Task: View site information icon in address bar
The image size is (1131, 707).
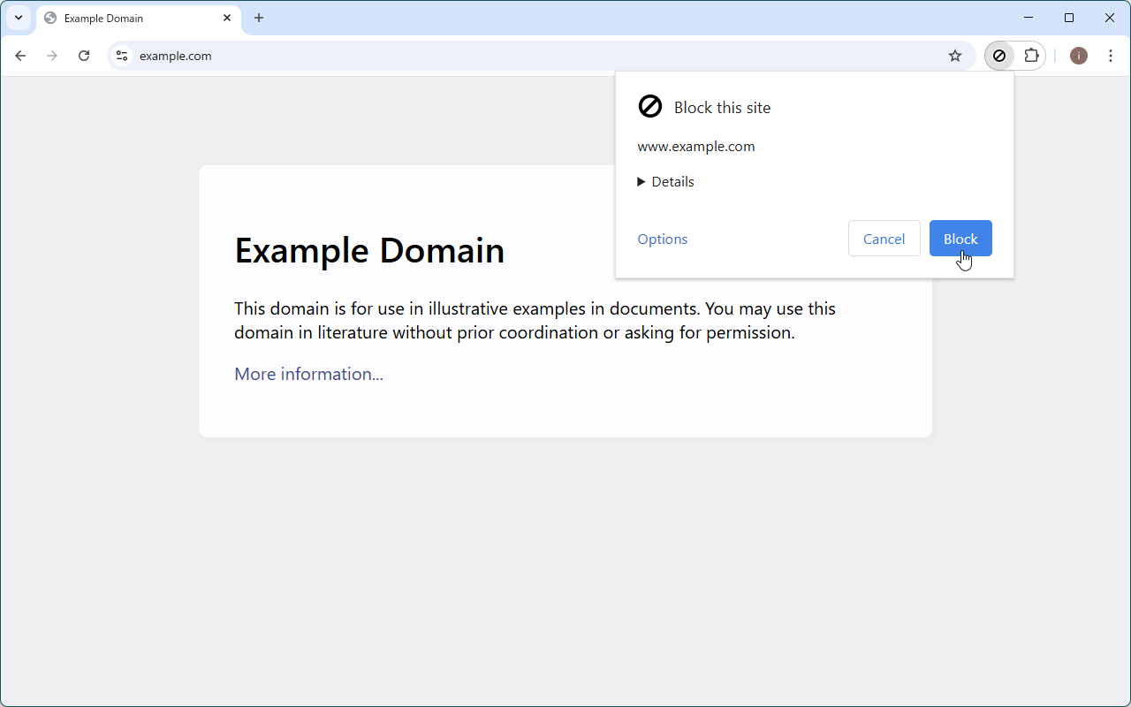Action: coord(122,56)
